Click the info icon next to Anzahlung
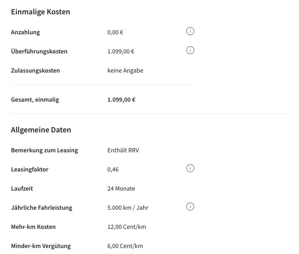Viewport: 299px width, 254px height. pyautogui.click(x=190, y=31)
